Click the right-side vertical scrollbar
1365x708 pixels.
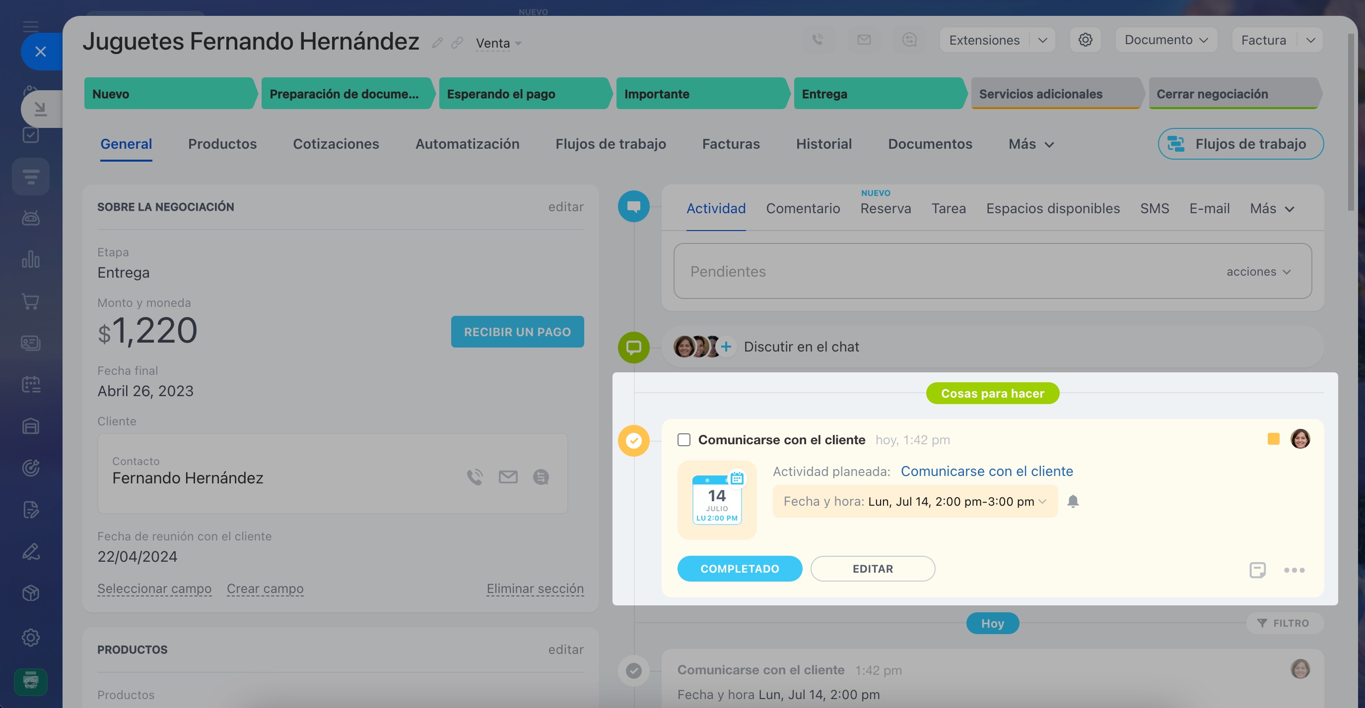point(1351,121)
